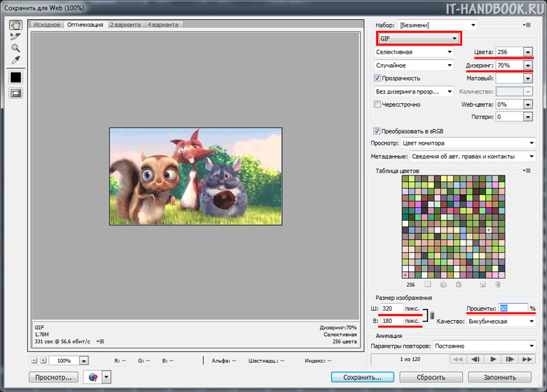Delete selected color trash icon

498,284
